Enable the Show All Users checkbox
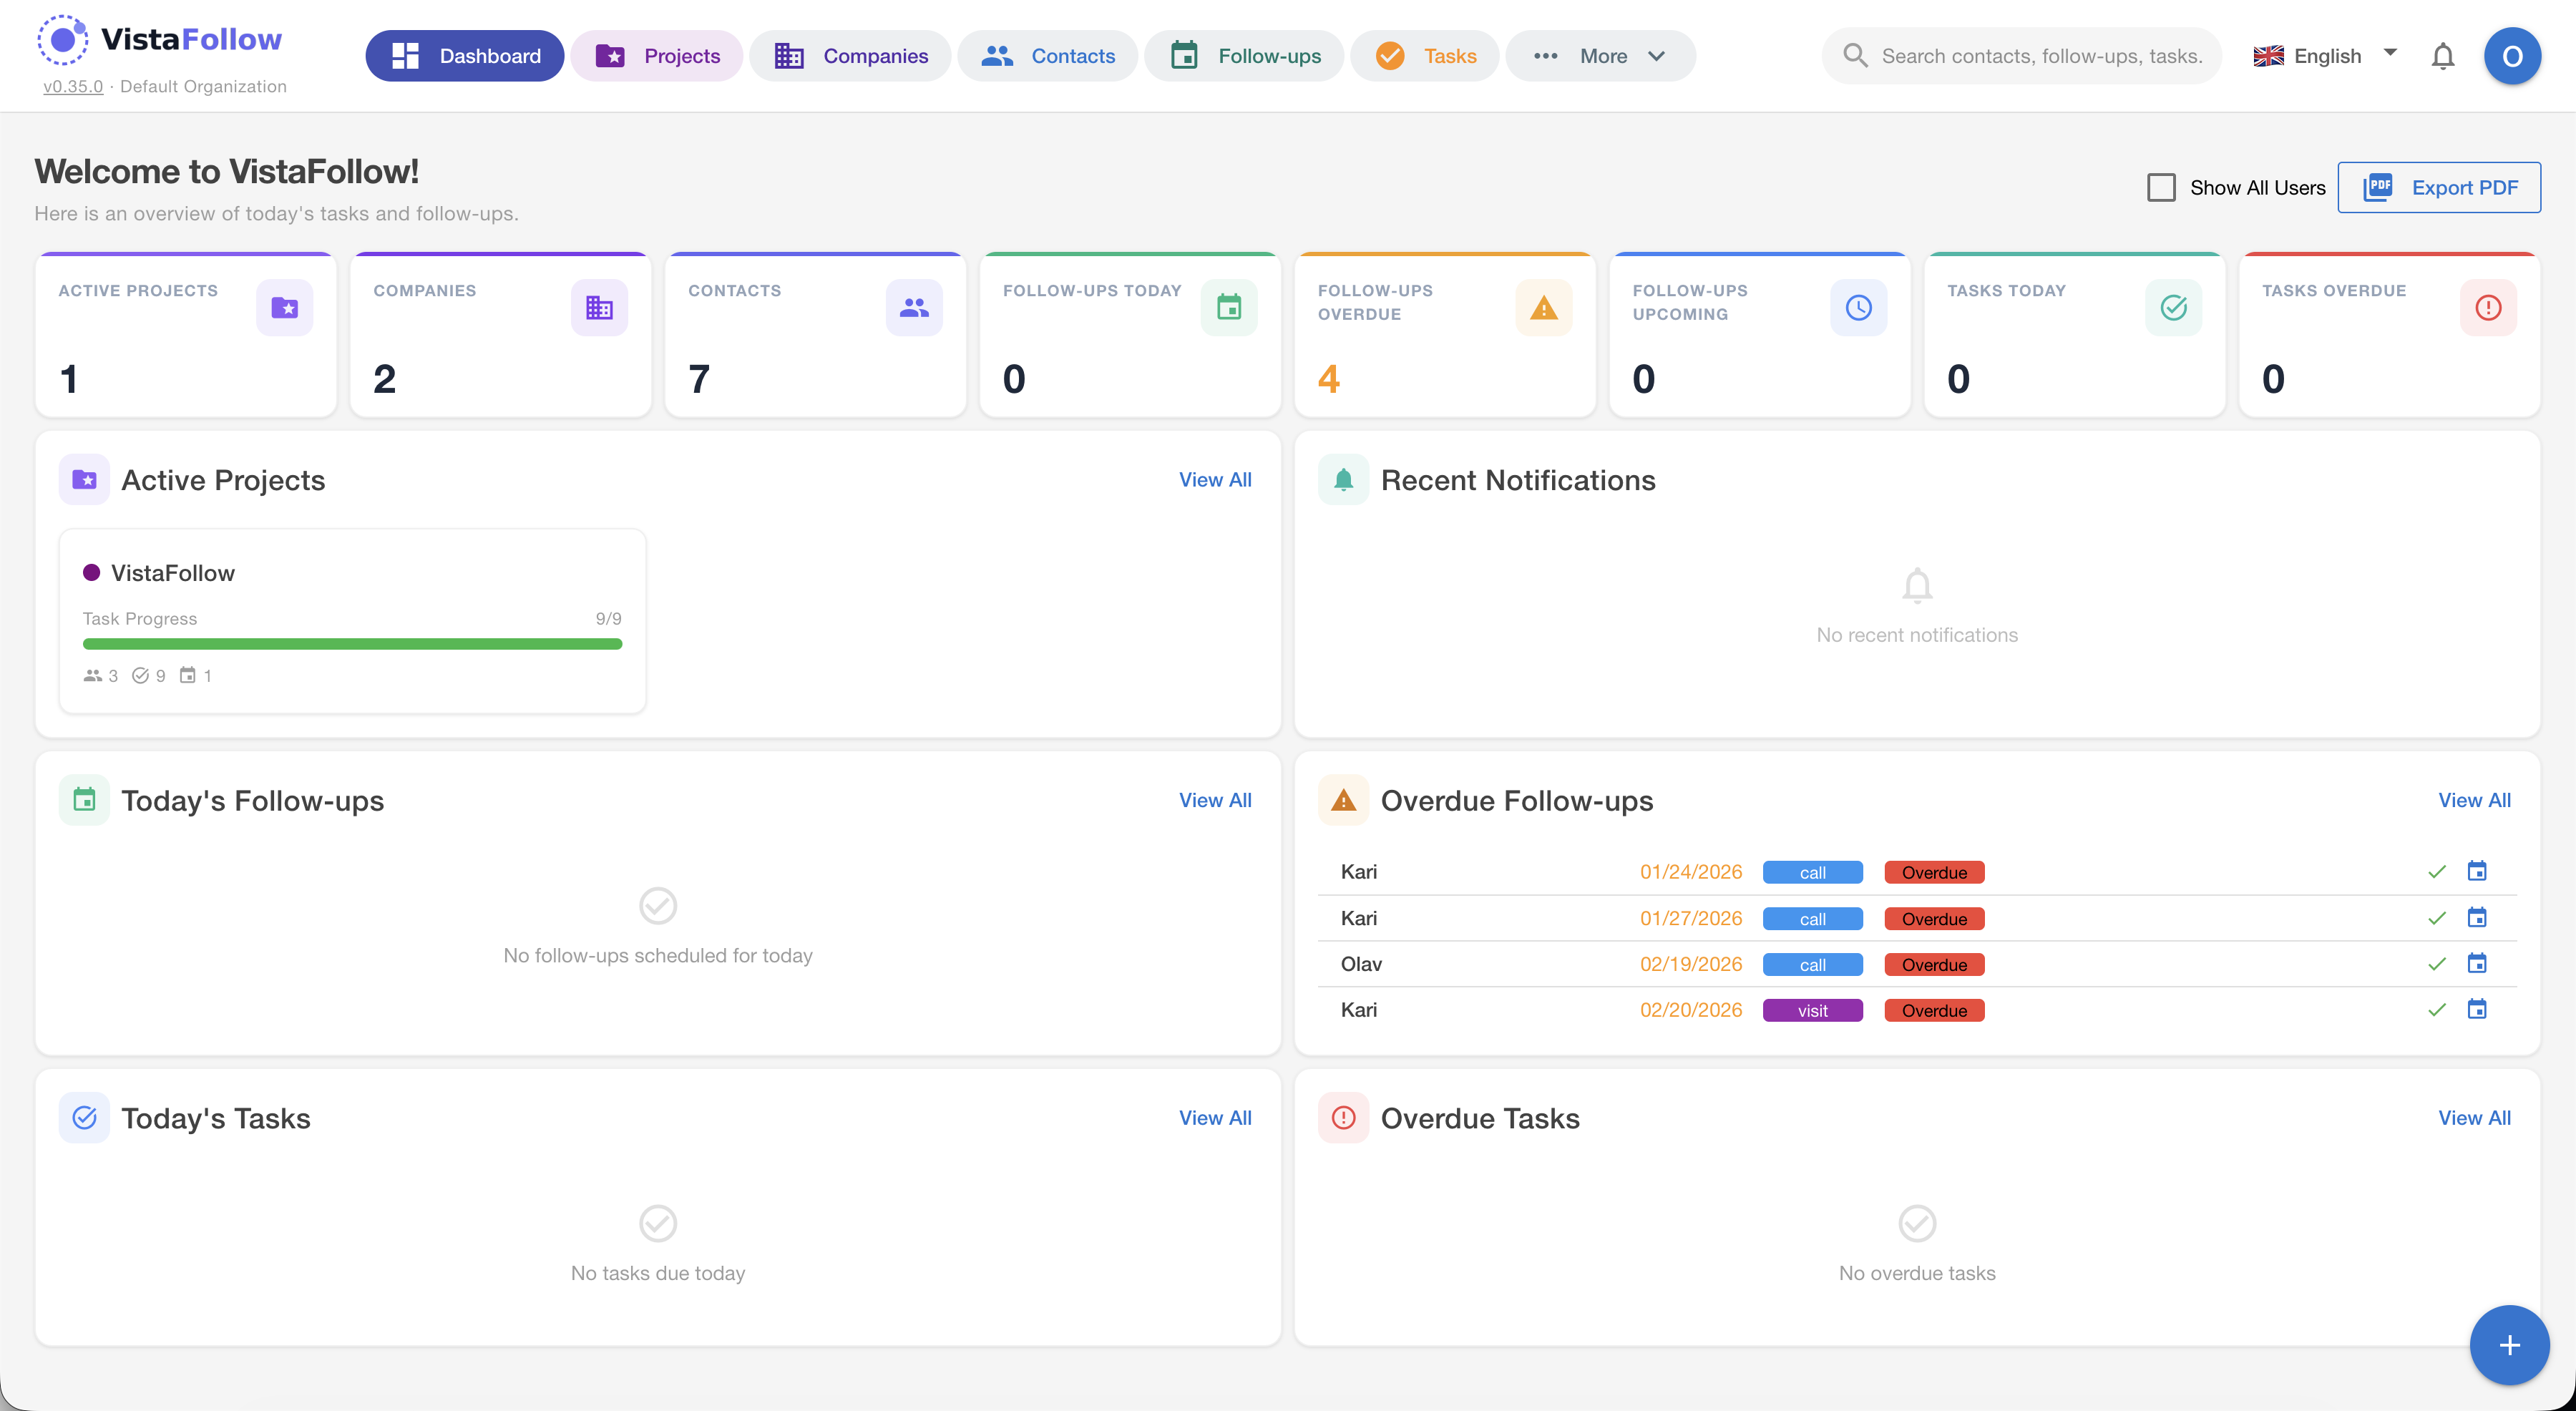Screen dimensions: 2576x1411 click(2163, 187)
